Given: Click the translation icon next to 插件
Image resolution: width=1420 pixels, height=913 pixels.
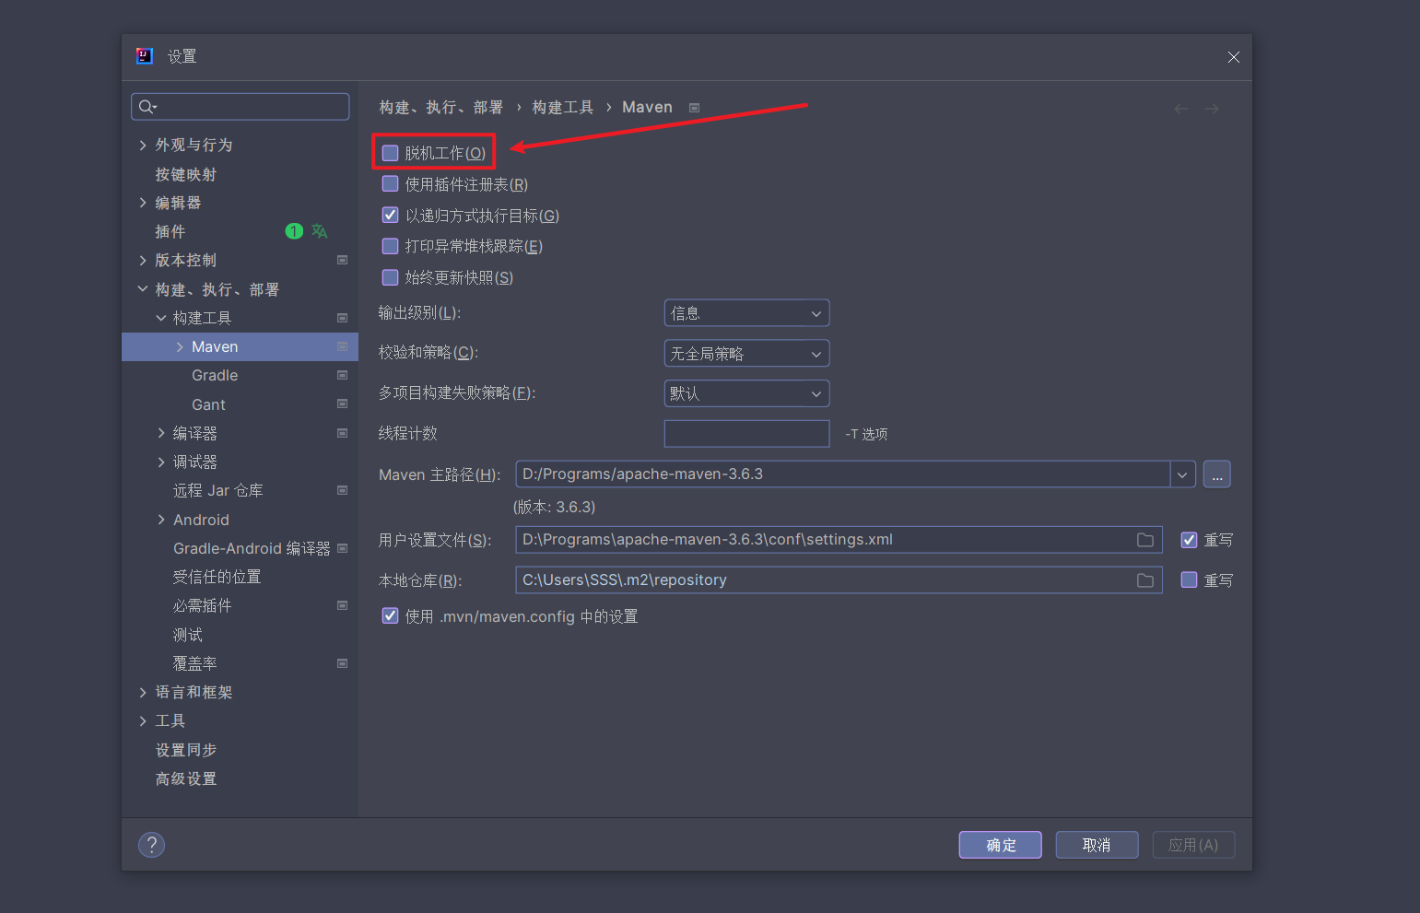Looking at the screenshot, I should pos(320,231).
